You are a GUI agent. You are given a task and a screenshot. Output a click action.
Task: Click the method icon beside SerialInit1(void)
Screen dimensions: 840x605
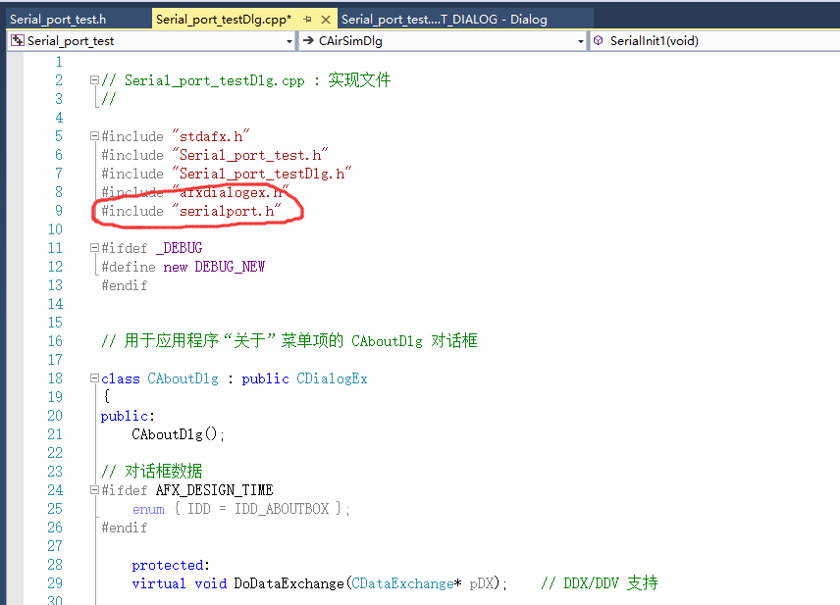(597, 40)
